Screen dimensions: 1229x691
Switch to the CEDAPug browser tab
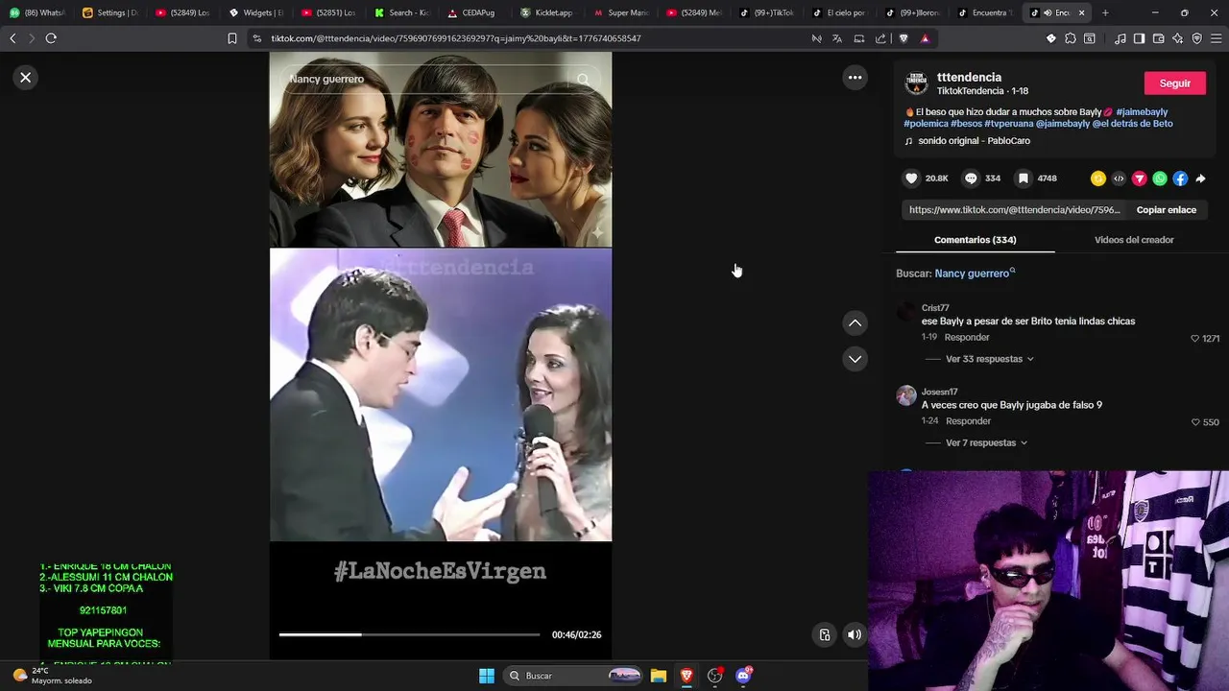pos(475,12)
